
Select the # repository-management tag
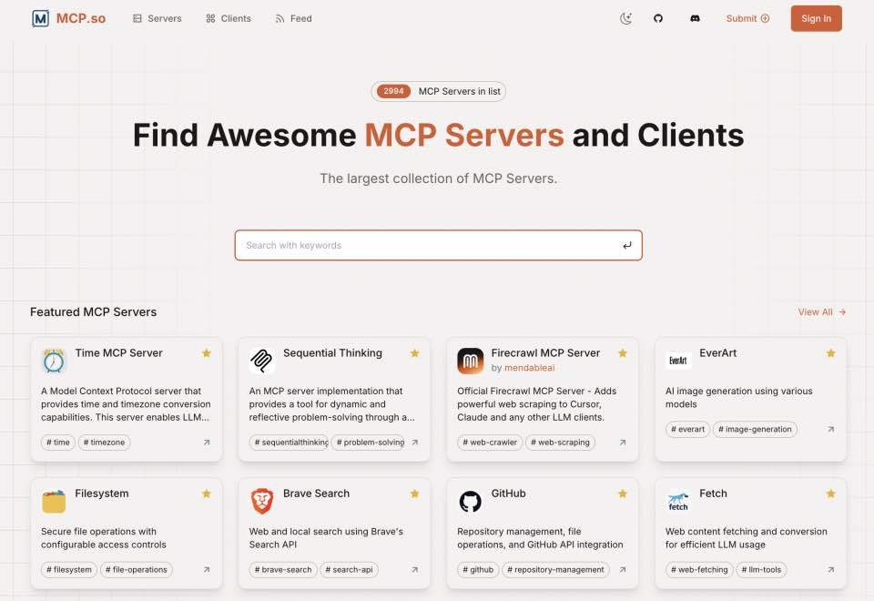click(555, 570)
